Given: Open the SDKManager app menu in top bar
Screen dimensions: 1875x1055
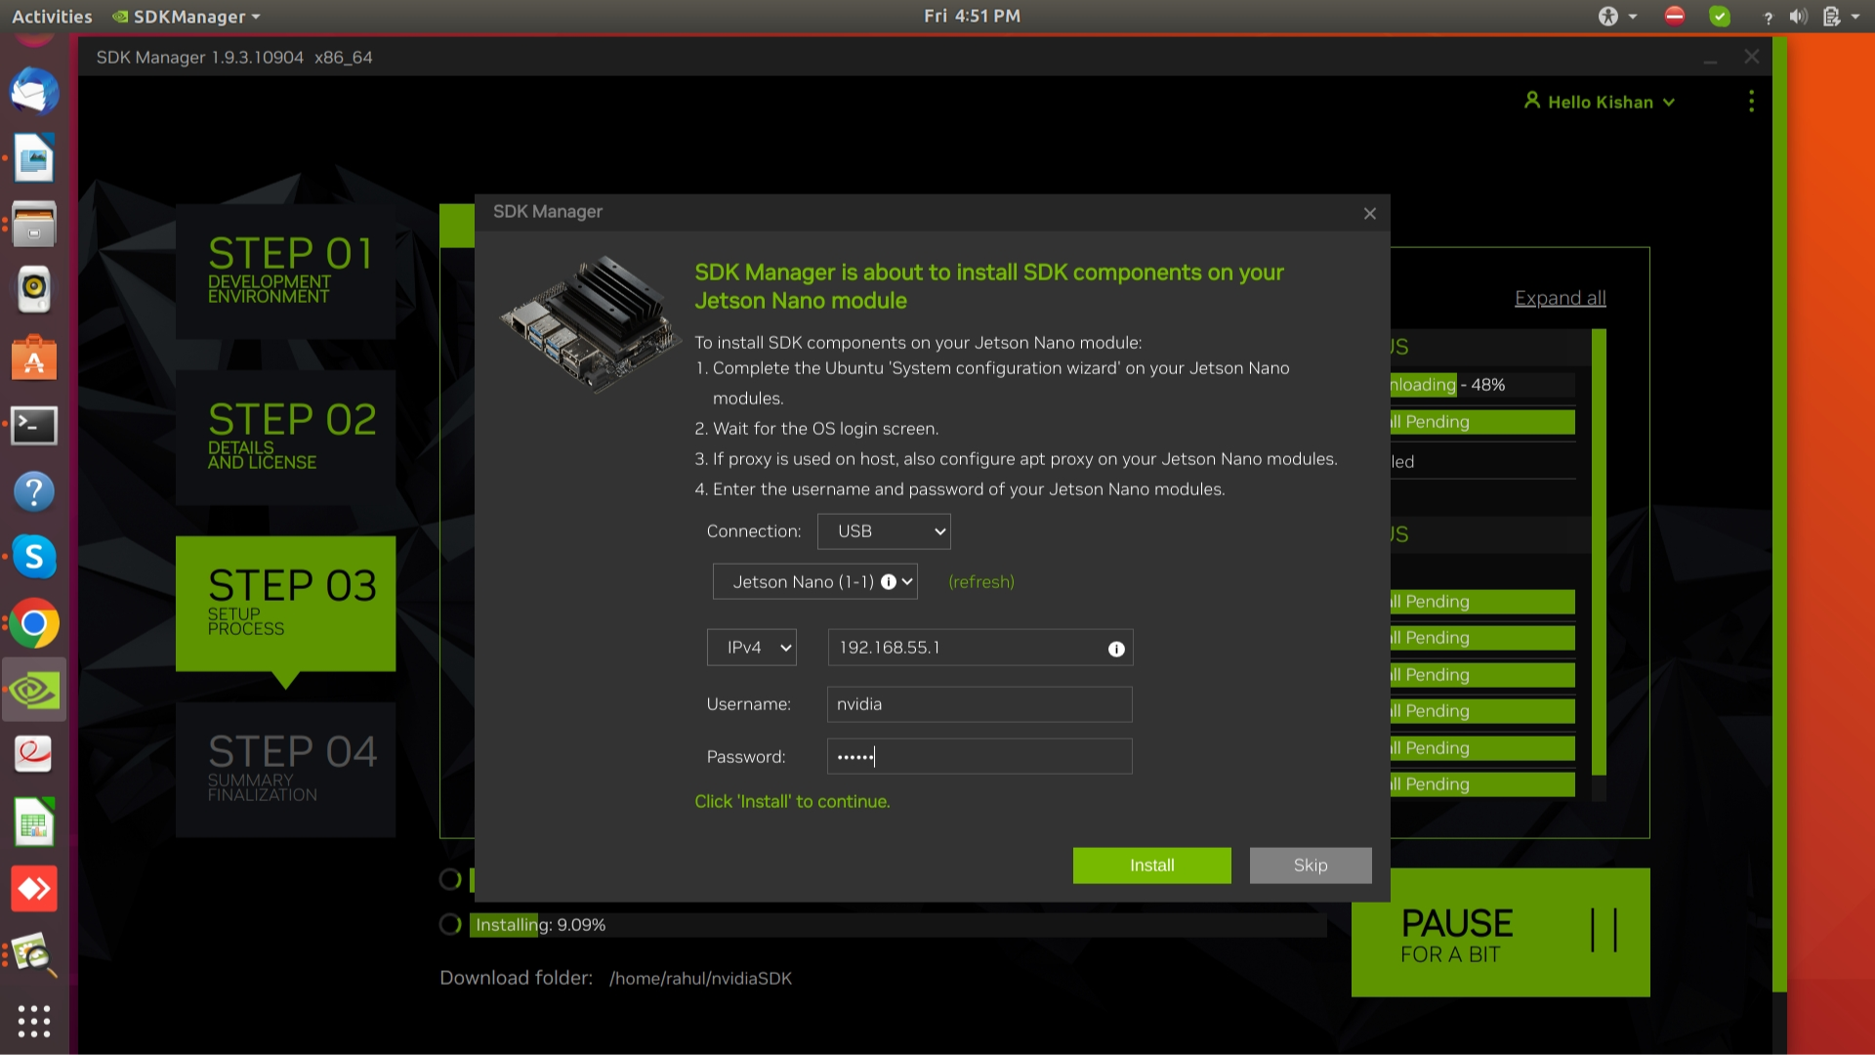Looking at the screenshot, I should point(187,17).
